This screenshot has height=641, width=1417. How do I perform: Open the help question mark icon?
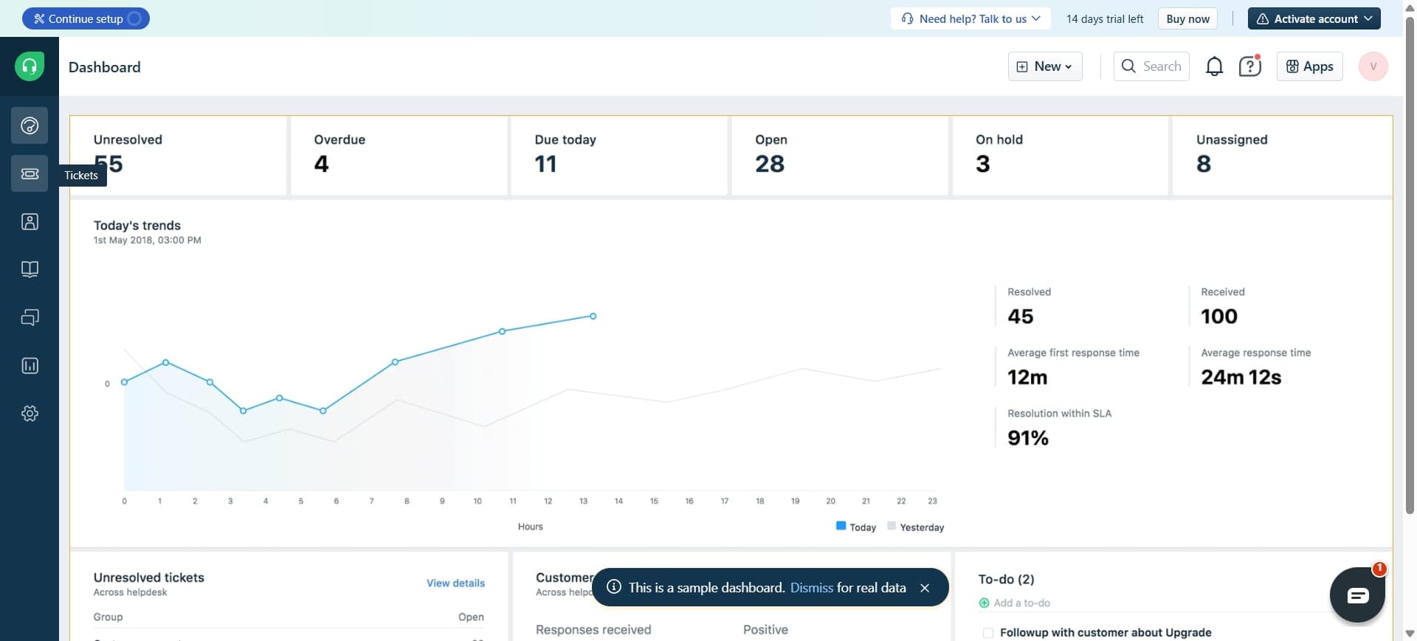click(1249, 66)
